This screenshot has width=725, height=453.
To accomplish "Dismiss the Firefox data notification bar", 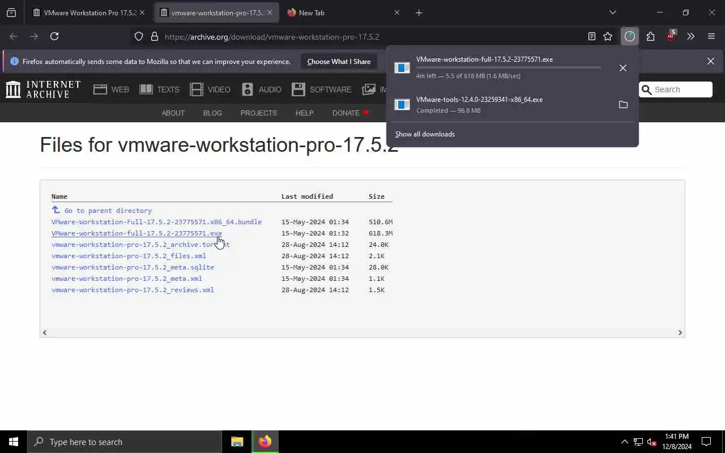I will click(x=710, y=61).
